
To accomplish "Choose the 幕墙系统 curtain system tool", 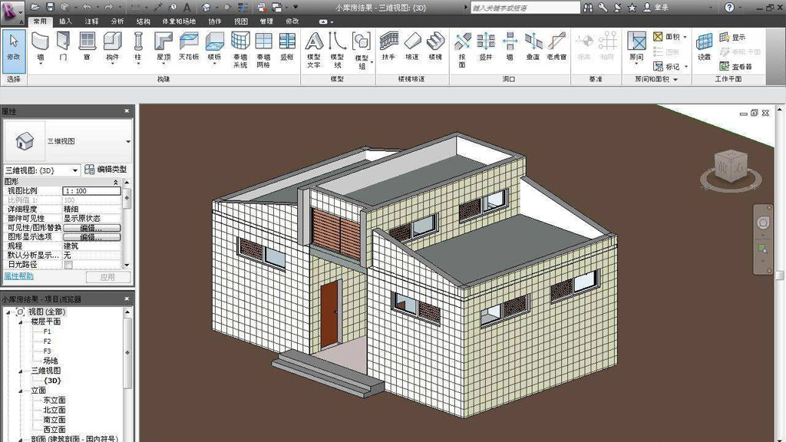I will click(x=240, y=48).
